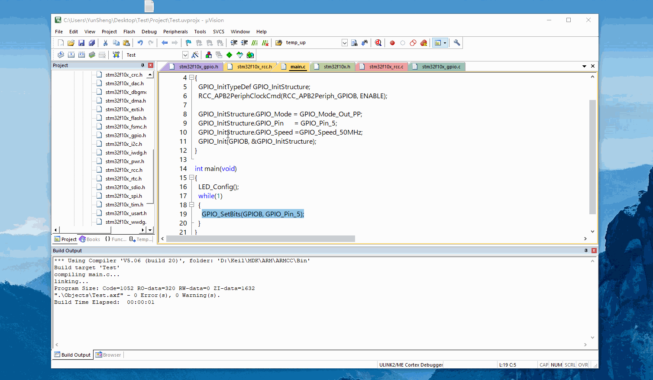Open window layout dropdown arrow
The height and width of the screenshot is (380, 653).
tap(445, 43)
